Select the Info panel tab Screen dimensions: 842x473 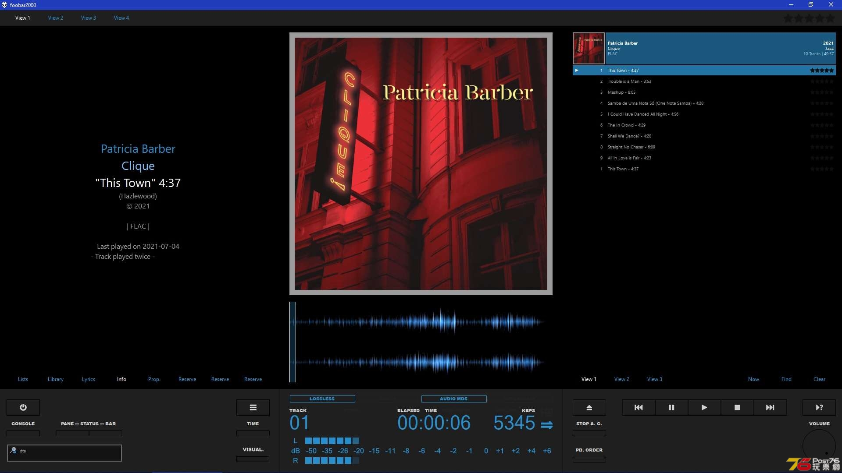tap(121, 379)
